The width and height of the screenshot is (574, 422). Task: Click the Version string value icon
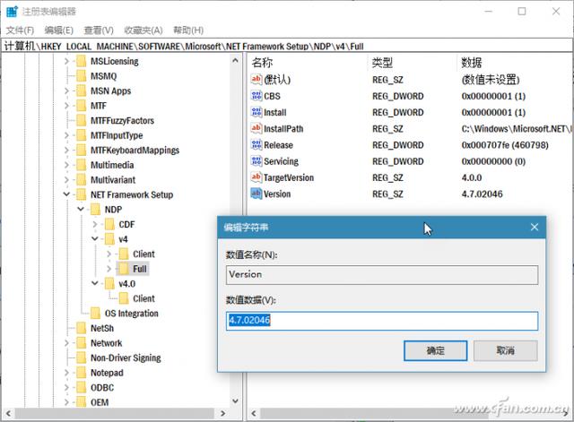pos(257,194)
